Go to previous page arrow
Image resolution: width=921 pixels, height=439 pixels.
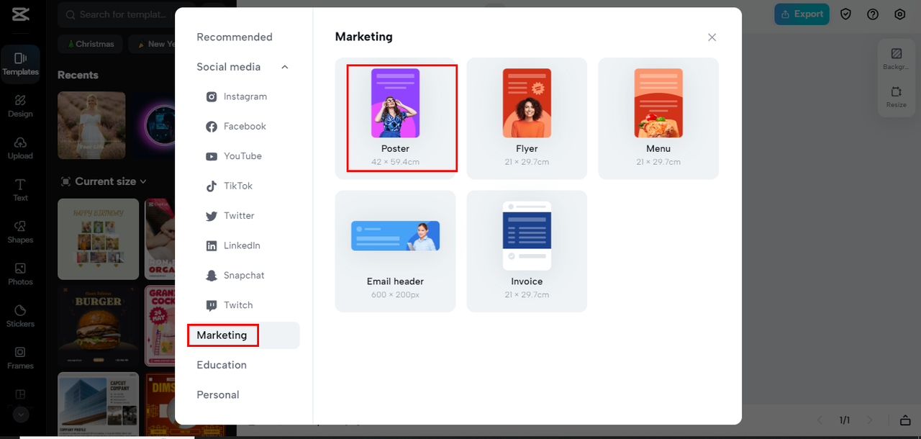pos(820,420)
